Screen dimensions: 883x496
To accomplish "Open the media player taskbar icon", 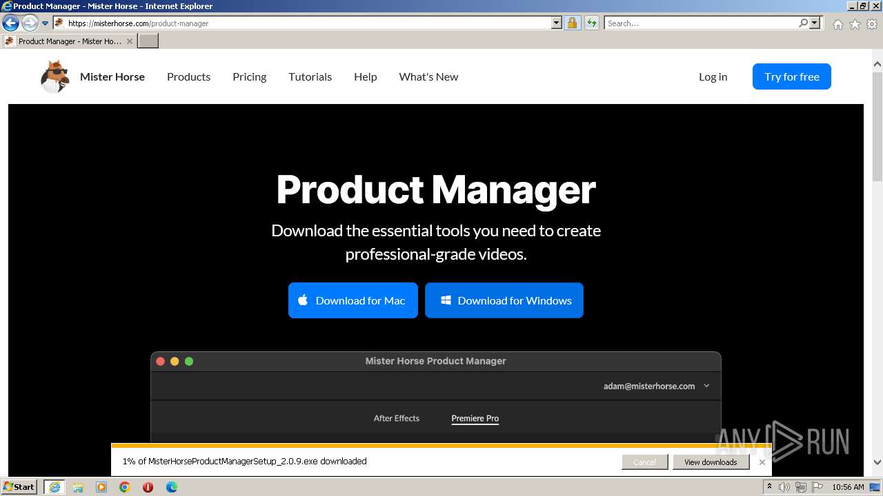I will (101, 487).
